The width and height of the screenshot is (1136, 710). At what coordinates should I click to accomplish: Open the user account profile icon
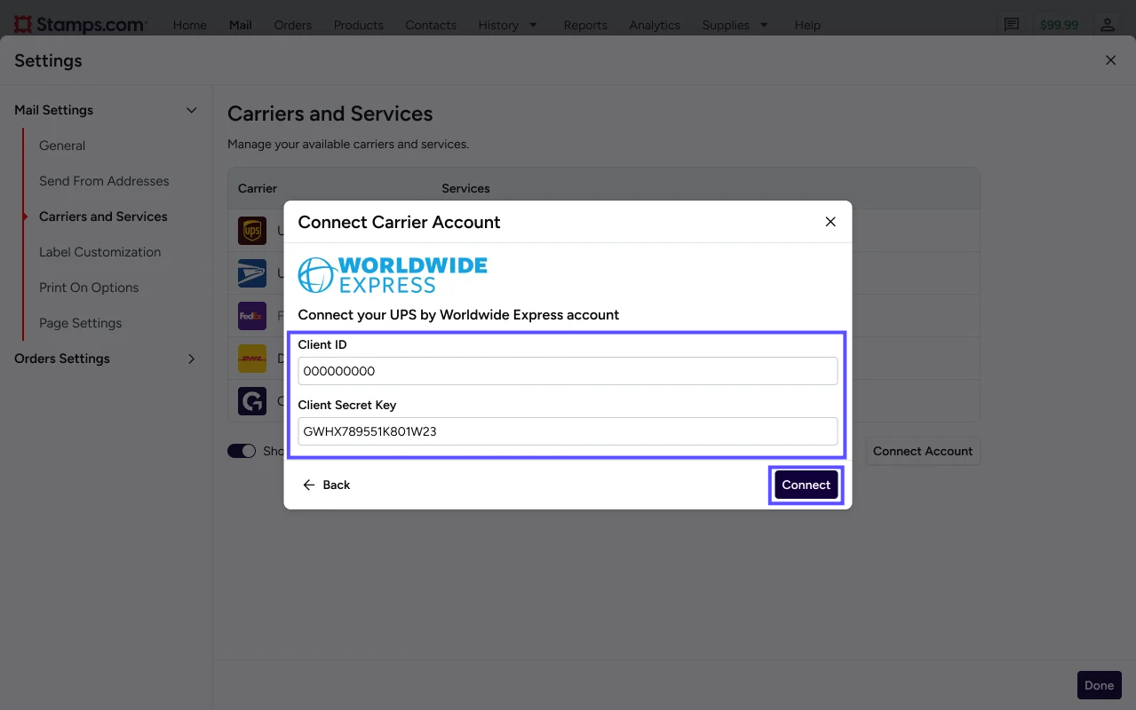click(x=1107, y=25)
